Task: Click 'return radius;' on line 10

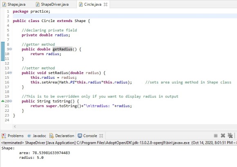Action: click(x=46, y=54)
